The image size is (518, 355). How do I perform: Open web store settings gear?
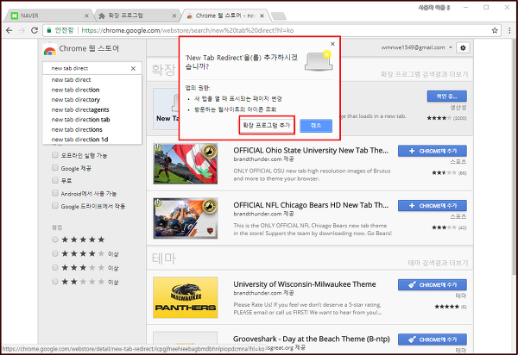pos(463,47)
